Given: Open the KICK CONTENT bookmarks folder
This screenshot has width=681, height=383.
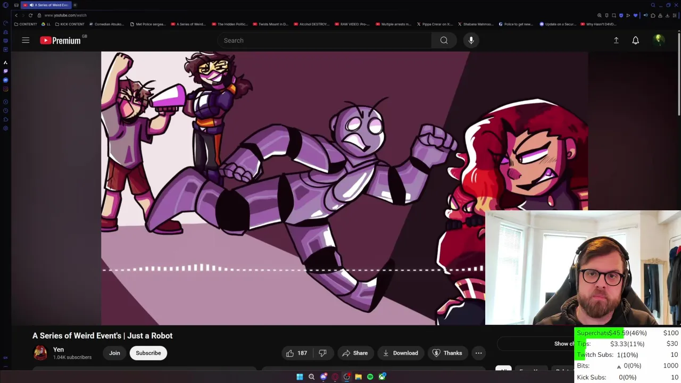Looking at the screenshot, I should pos(70,24).
